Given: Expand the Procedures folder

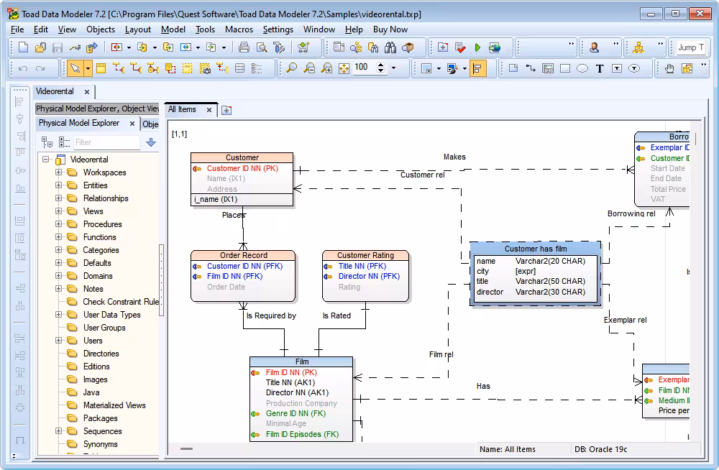Looking at the screenshot, I should point(59,224).
